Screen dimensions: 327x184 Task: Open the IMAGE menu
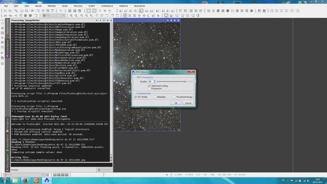[x=38, y=6]
